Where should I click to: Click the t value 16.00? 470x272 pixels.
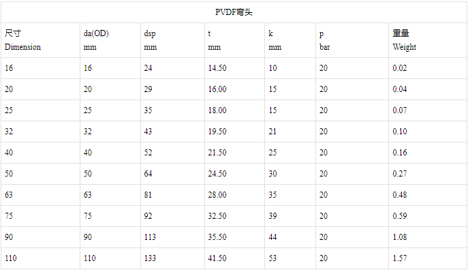pyautogui.click(x=217, y=89)
